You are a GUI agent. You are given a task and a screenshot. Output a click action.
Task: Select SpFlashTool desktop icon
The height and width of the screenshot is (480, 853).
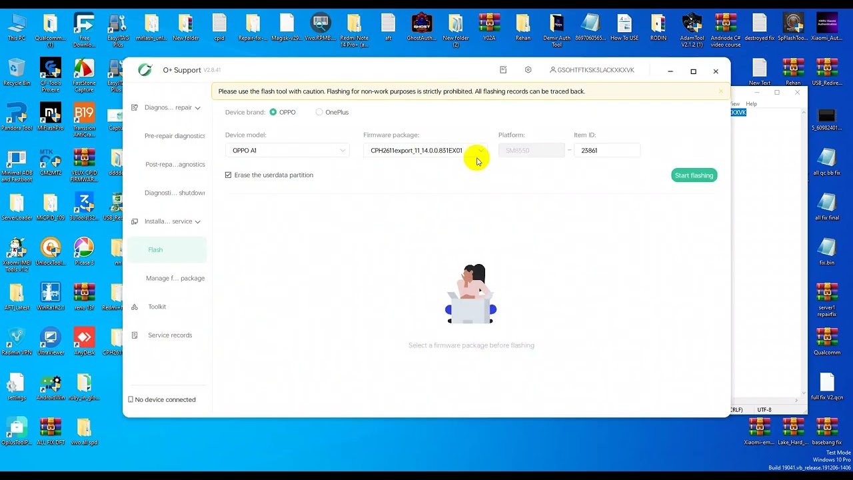(793, 27)
